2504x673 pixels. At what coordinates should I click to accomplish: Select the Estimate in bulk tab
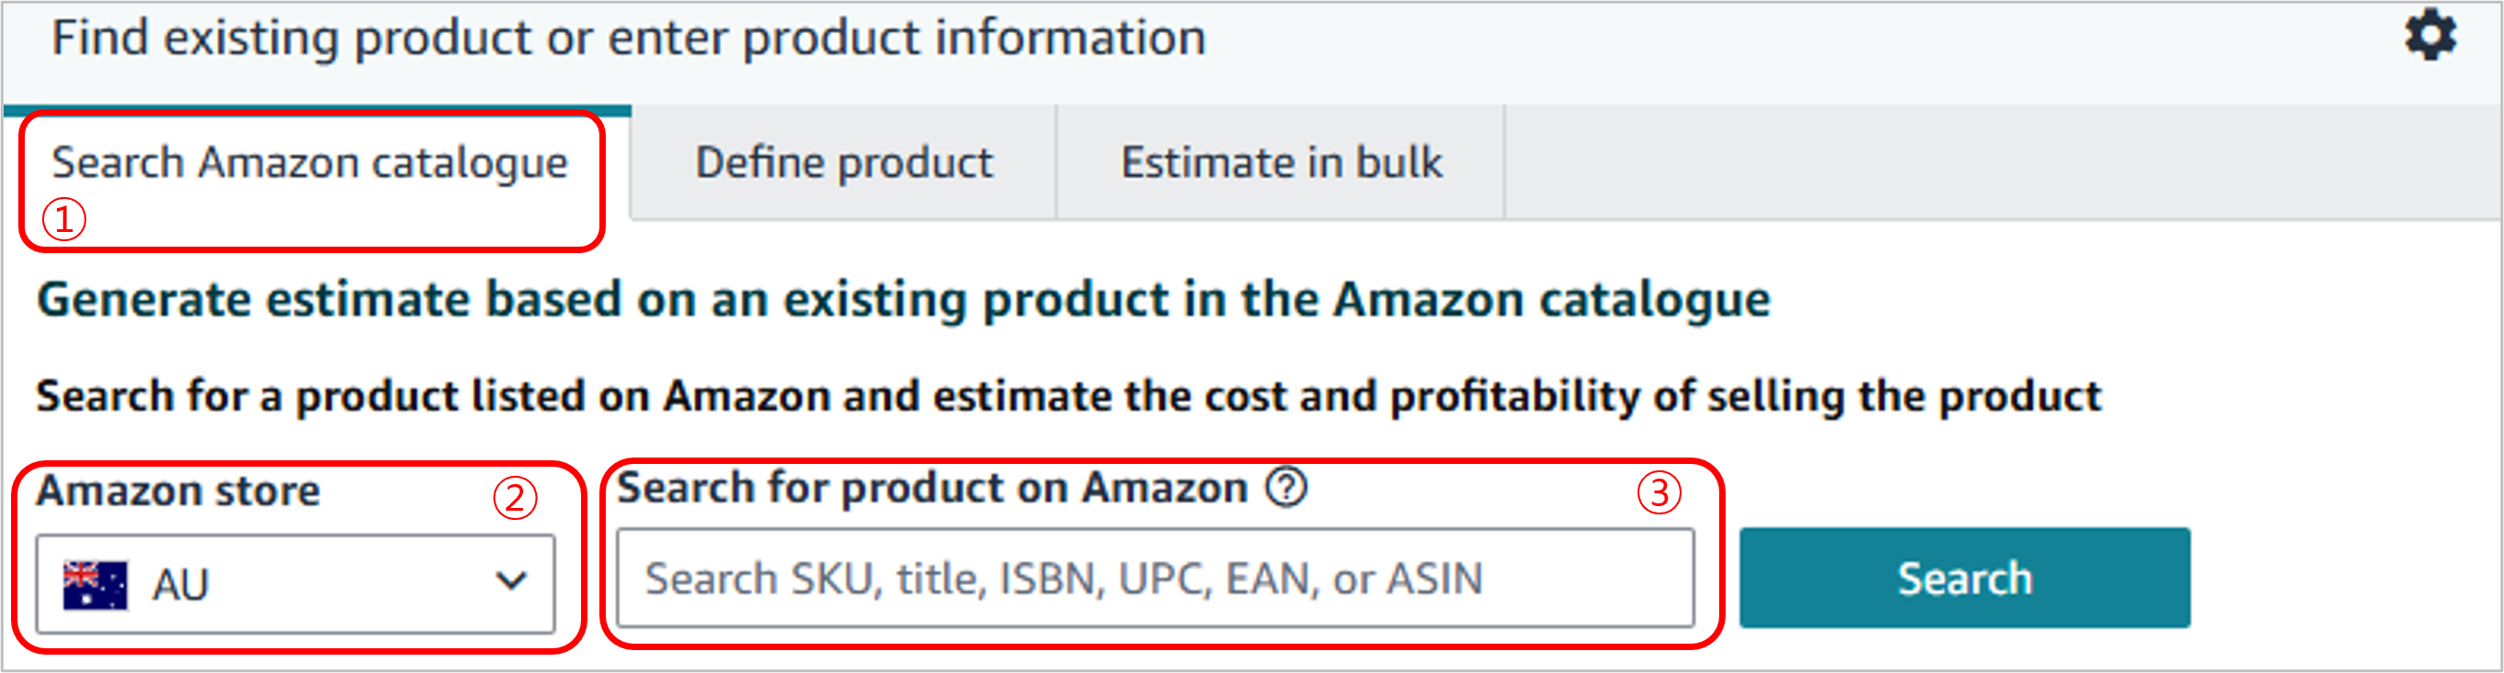(x=1281, y=162)
